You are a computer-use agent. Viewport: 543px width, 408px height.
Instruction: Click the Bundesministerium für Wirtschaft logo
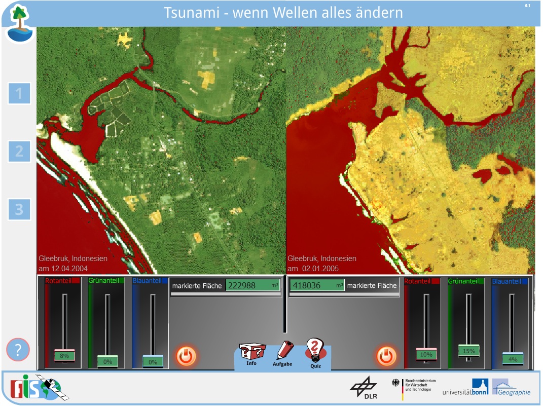pos(413,388)
